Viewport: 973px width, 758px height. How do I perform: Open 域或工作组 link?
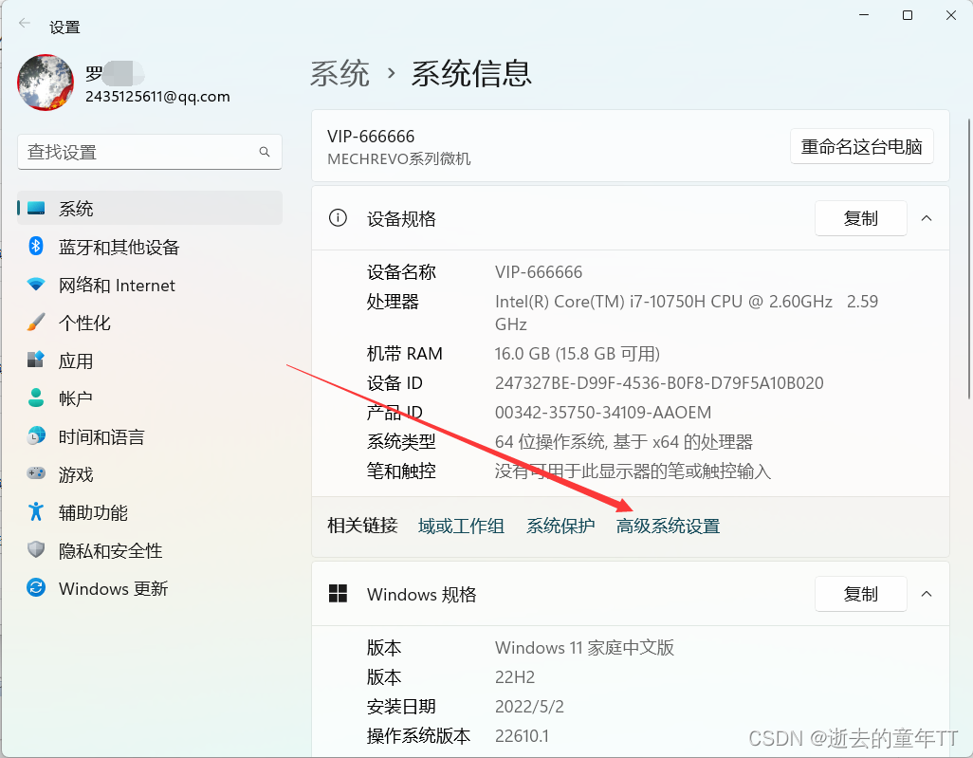(x=461, y=526)
